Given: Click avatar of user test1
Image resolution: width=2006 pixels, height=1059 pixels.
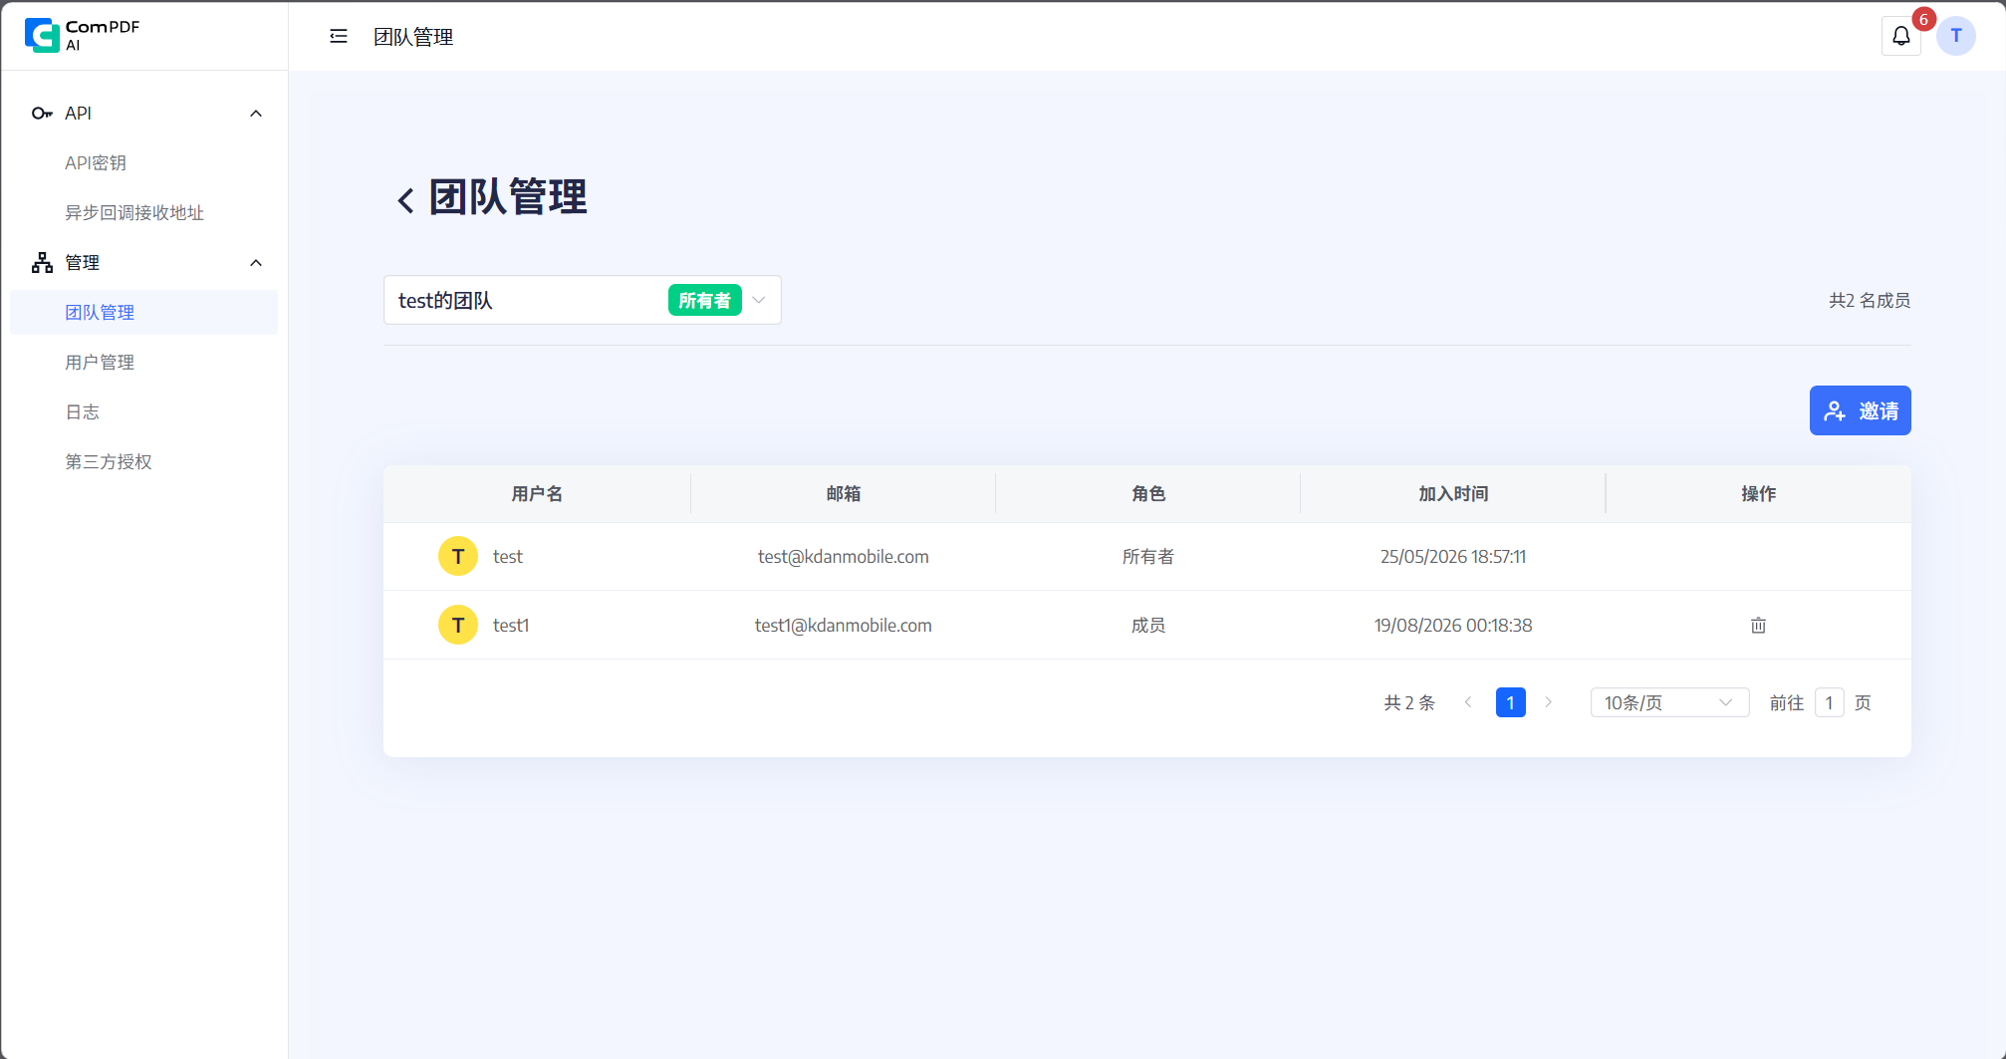Looking at the screenshot, I should click(458, 626).
